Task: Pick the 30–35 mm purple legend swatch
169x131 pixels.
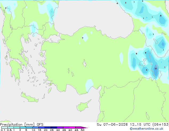Action: coord(60,128)
